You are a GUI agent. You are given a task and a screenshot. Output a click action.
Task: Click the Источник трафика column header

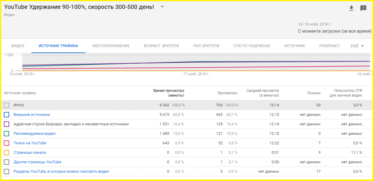[x=20, y=93]
